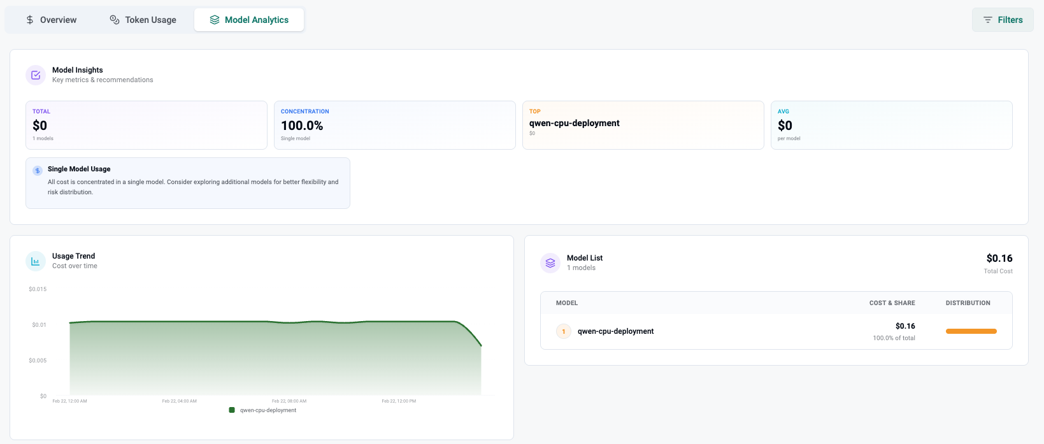Click the Model Insights checkmark icon
This screenshot has width=1044, height=444.
click(36, 75)
